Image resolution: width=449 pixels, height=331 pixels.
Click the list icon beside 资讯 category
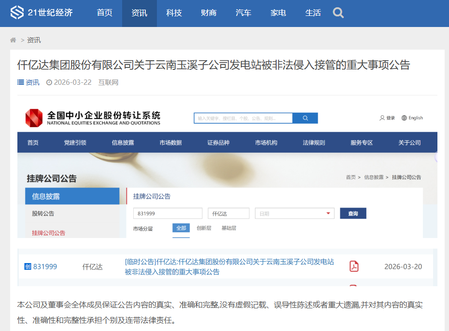point(20,82)
